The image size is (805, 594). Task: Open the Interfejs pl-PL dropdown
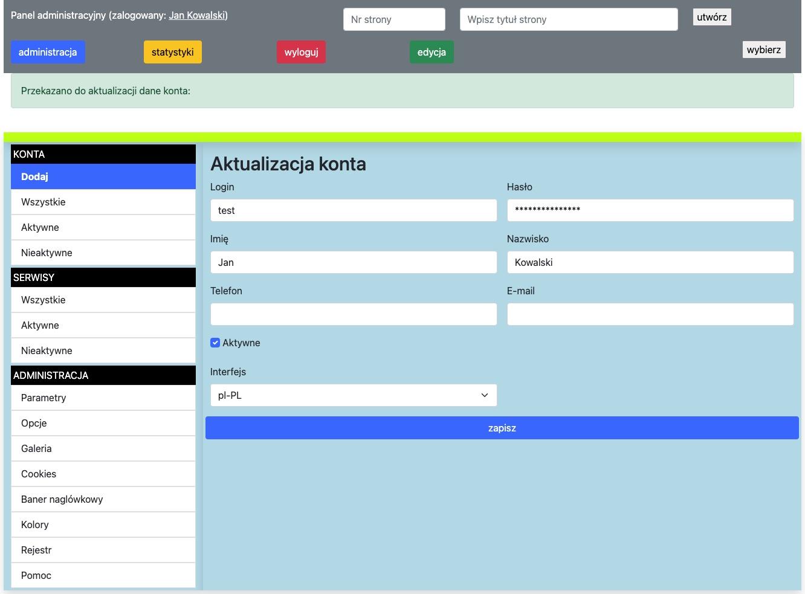[353, 395]
